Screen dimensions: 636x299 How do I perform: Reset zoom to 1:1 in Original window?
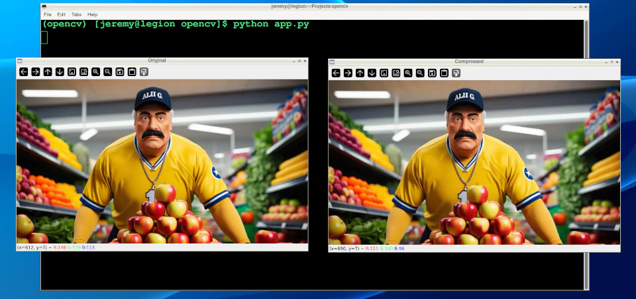pyautogui.click(x=72, y=71)
